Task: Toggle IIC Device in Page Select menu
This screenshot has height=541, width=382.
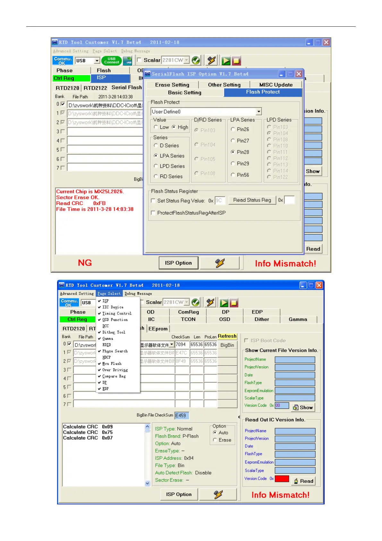Action: [113, 307]
